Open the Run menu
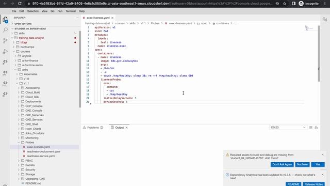This screenshot has width=330, height=186. (x=60, y=11)
